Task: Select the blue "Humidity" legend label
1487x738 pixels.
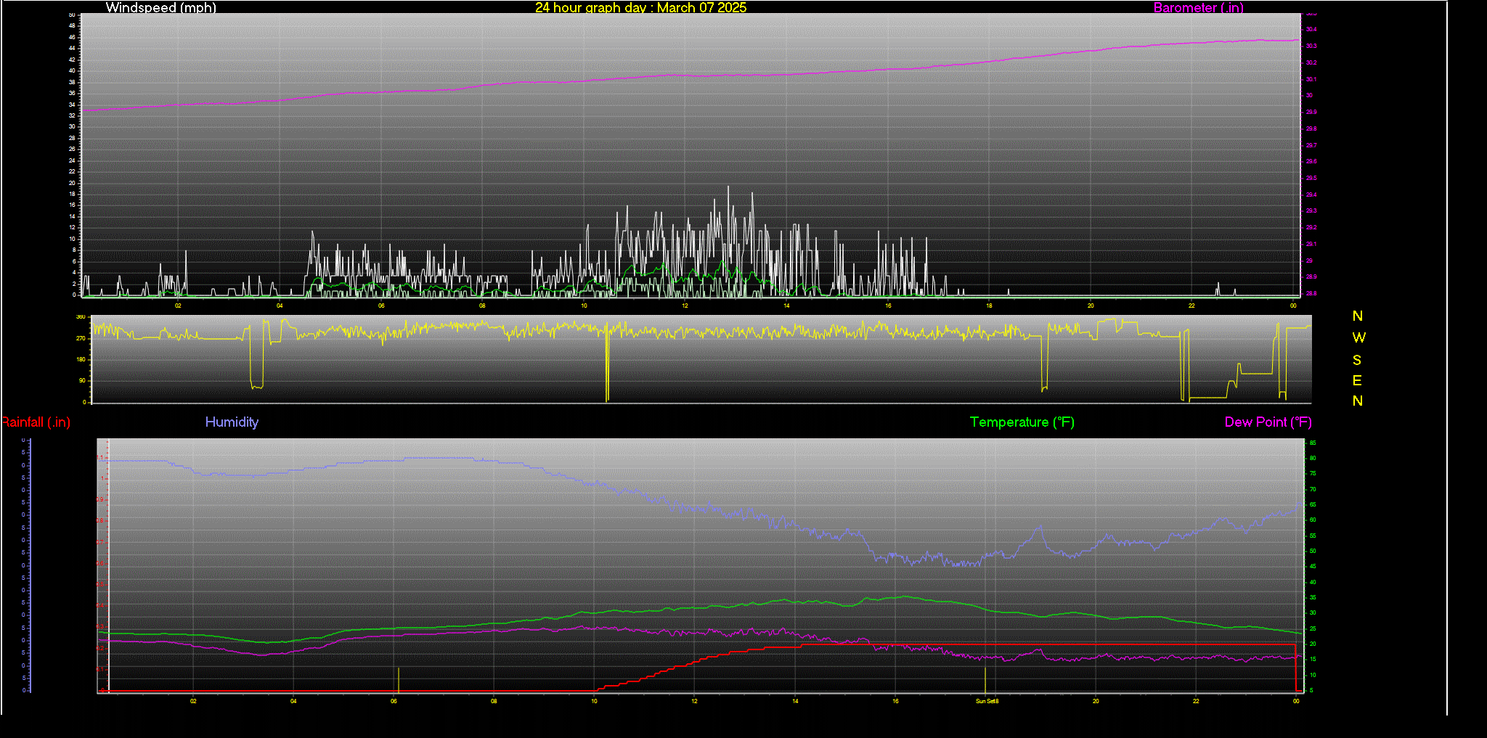Action: (x=232, y=422)
